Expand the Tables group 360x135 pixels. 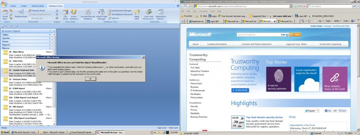(x=27, y=35)
